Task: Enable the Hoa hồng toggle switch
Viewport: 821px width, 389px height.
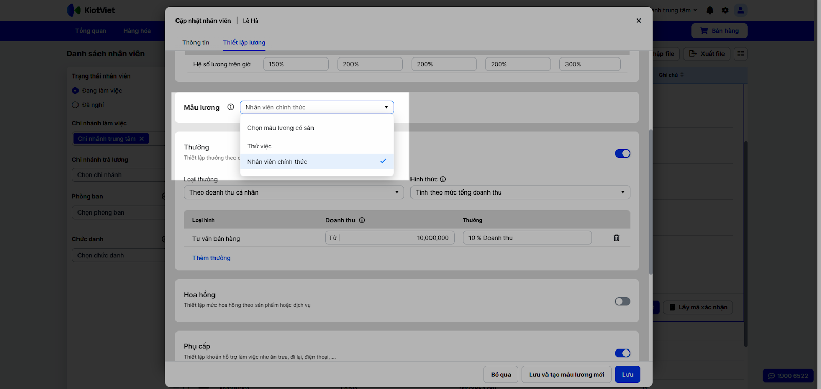Action: tap(622, 301)
